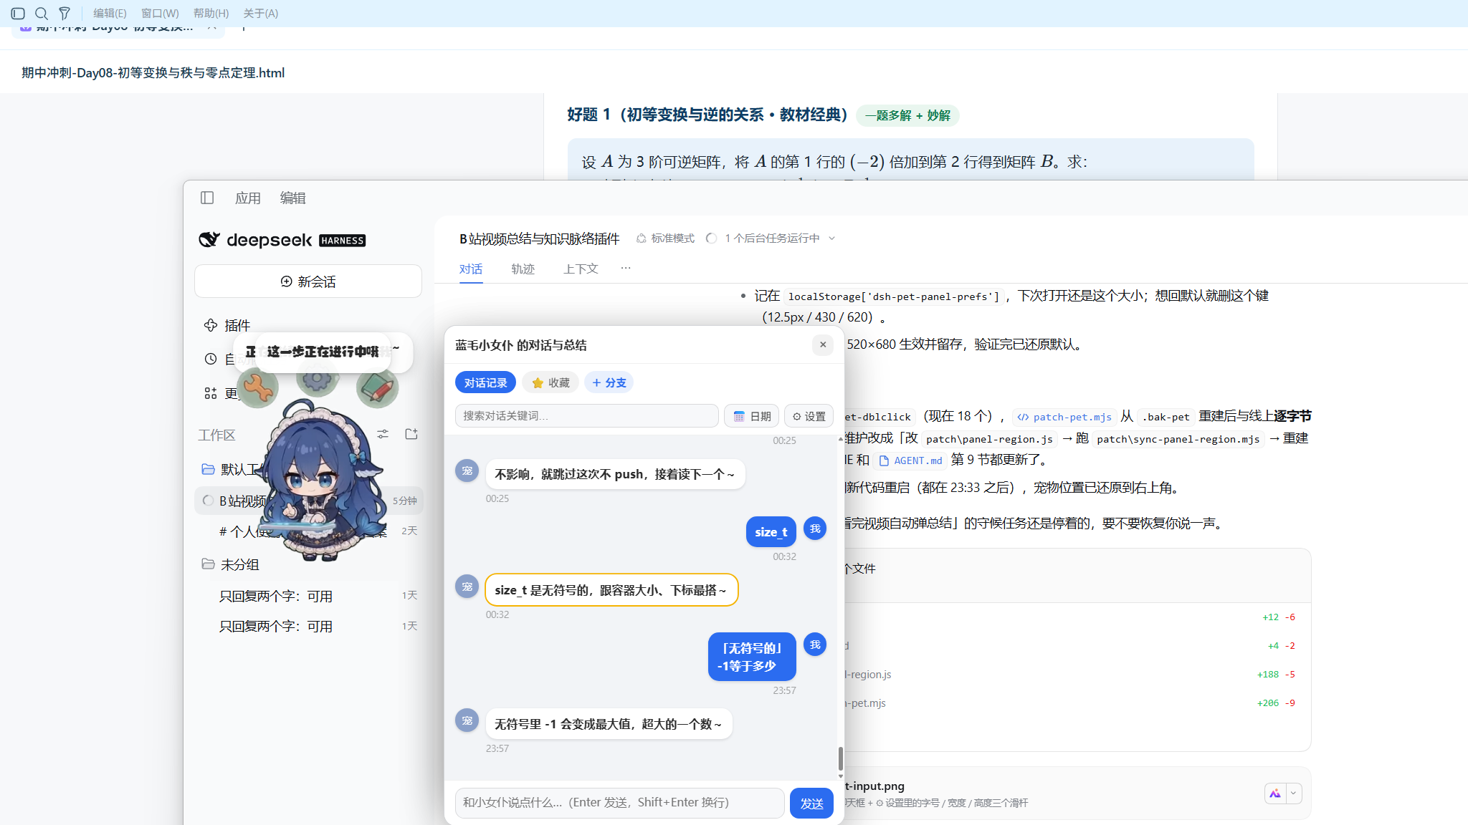Click the [无符号的] -1等于多少 bubble
The image size is (1468, 825).
tap(751, 657)
